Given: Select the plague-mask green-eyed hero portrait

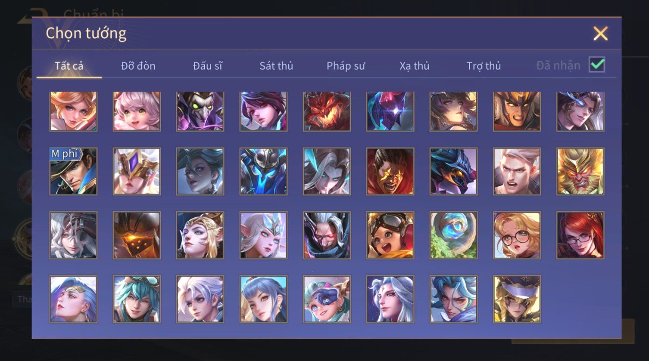Looking at the screenshot, I should pos(200,111).
